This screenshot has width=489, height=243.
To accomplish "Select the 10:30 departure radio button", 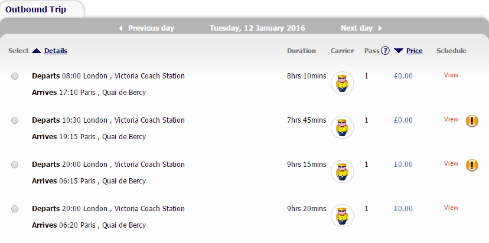I will click(15, 120).
